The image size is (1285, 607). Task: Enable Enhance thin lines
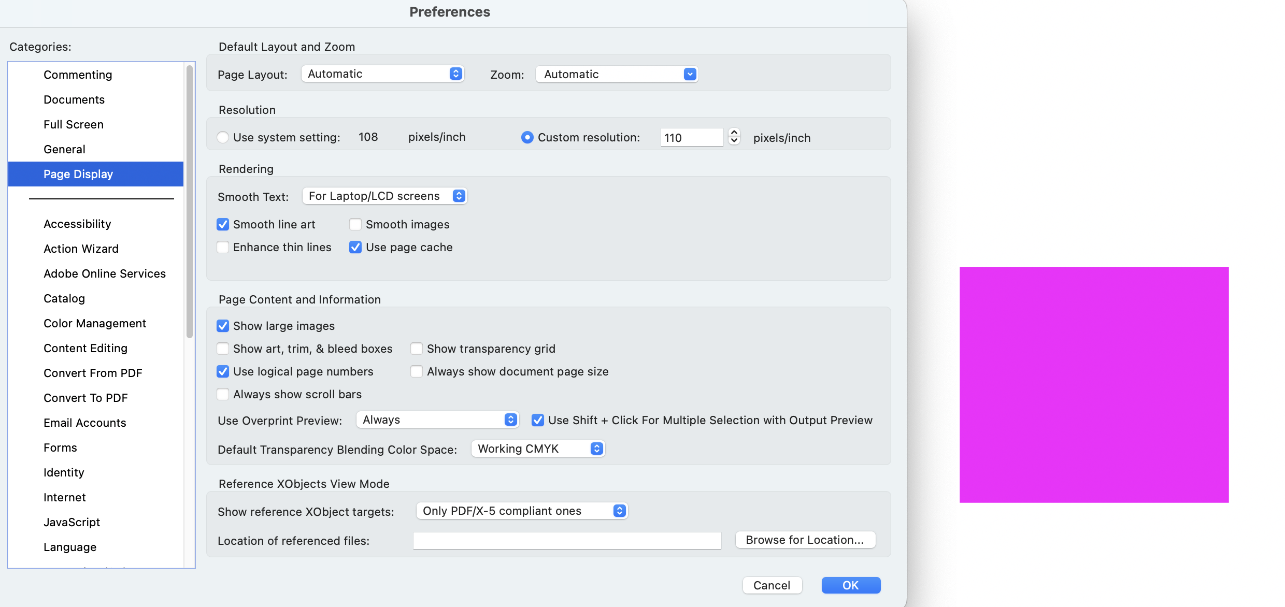(x=223, y=247)
